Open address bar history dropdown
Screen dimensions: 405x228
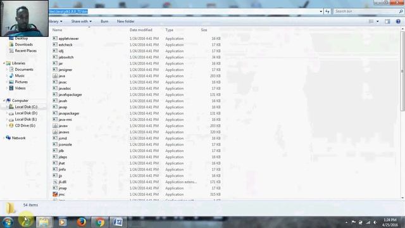pos(321,11)
